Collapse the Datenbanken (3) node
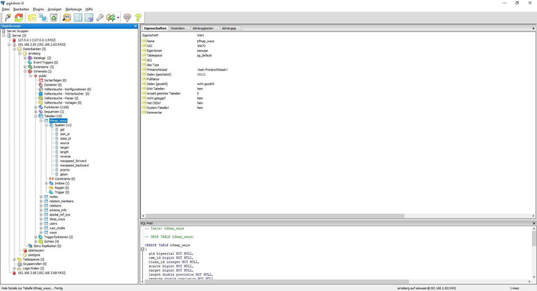This screenshot has width=537, height=291. (x=15, y=49)
